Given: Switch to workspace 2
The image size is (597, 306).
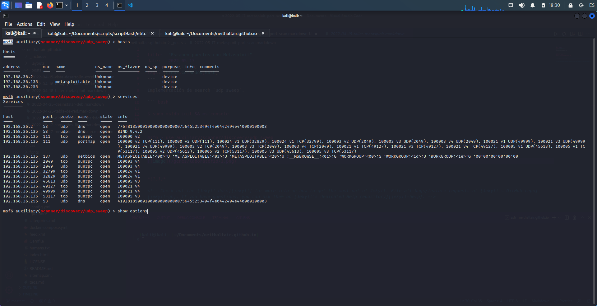Looking at the screenshot, I should click(x=87, y=5).
